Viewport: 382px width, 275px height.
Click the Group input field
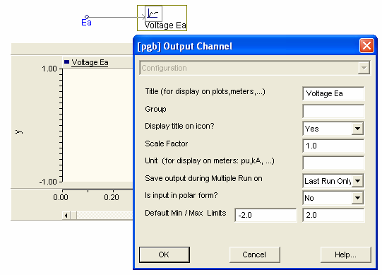pyautogui.click(x=333, y=111)
